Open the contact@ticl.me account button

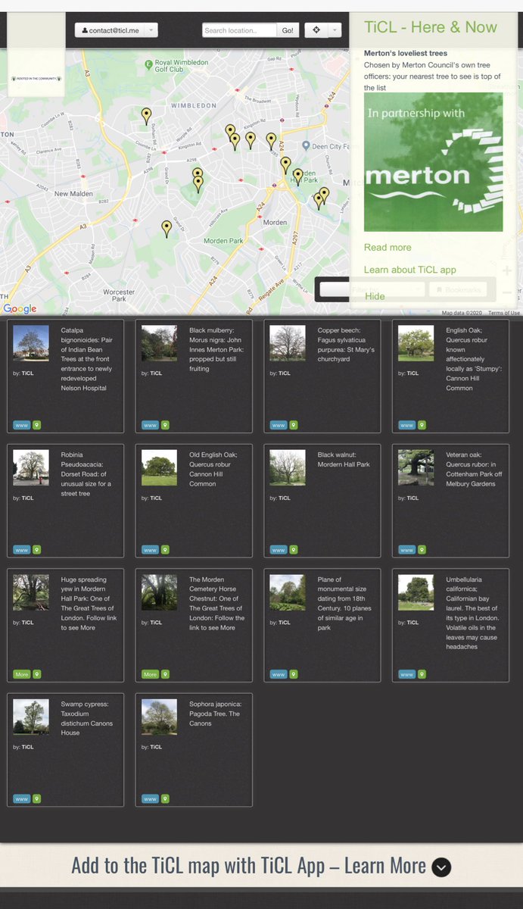click(110, 30)
